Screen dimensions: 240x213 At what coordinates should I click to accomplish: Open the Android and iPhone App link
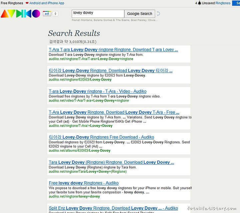pyautogui.click(x=47, y=3)
